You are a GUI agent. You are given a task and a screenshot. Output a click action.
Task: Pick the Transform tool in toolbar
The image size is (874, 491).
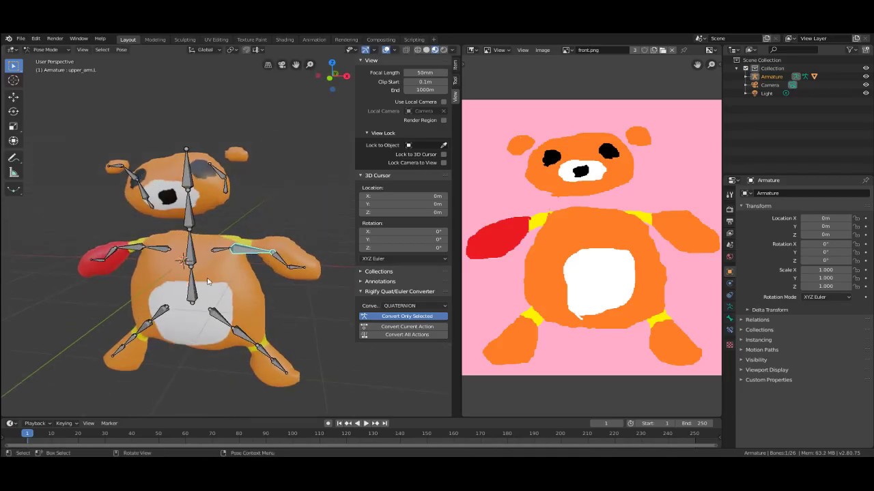pyautogui.click(x=13, y=140)
